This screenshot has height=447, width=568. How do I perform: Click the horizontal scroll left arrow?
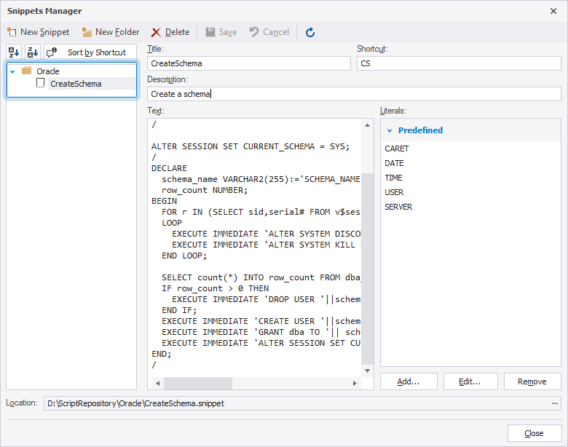(157, 383)
